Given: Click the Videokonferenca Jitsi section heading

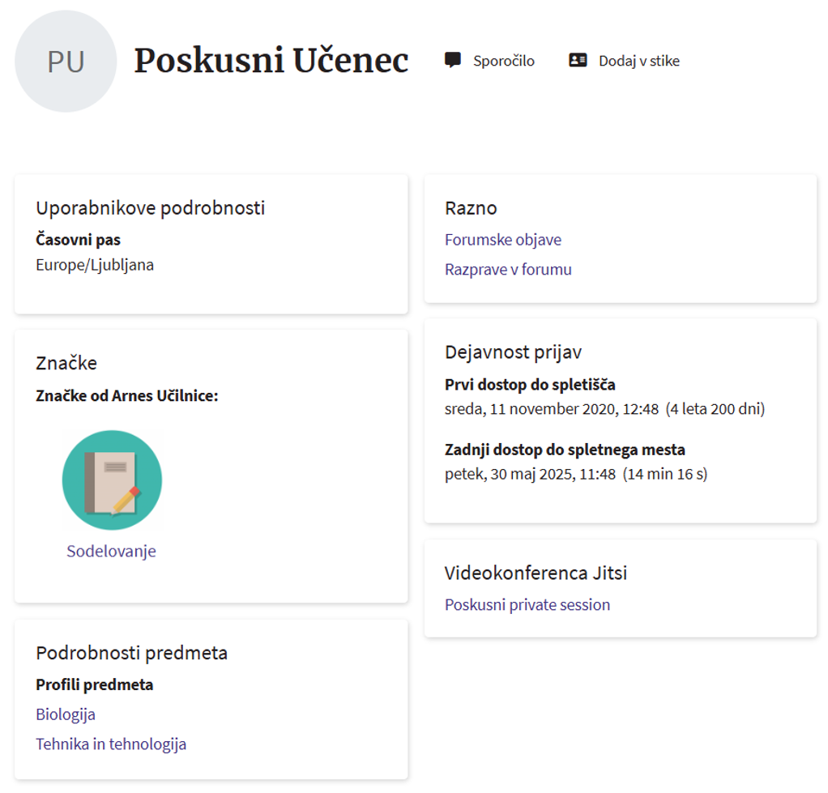Looking at the screenshot, I should tap(536, 573).
